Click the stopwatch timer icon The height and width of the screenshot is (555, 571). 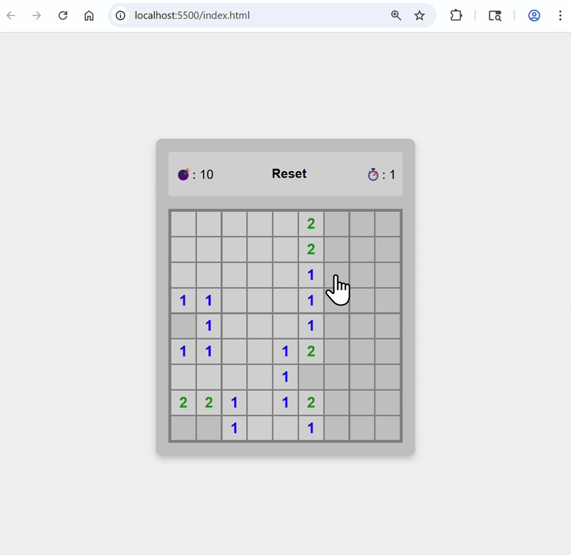pyautogui.click(x=373, y=173)
